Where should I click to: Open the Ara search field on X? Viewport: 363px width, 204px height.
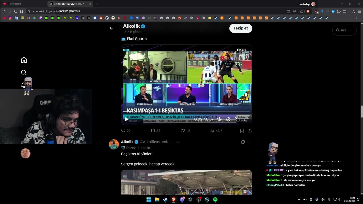pyautogui.click(x=344, y=30)
